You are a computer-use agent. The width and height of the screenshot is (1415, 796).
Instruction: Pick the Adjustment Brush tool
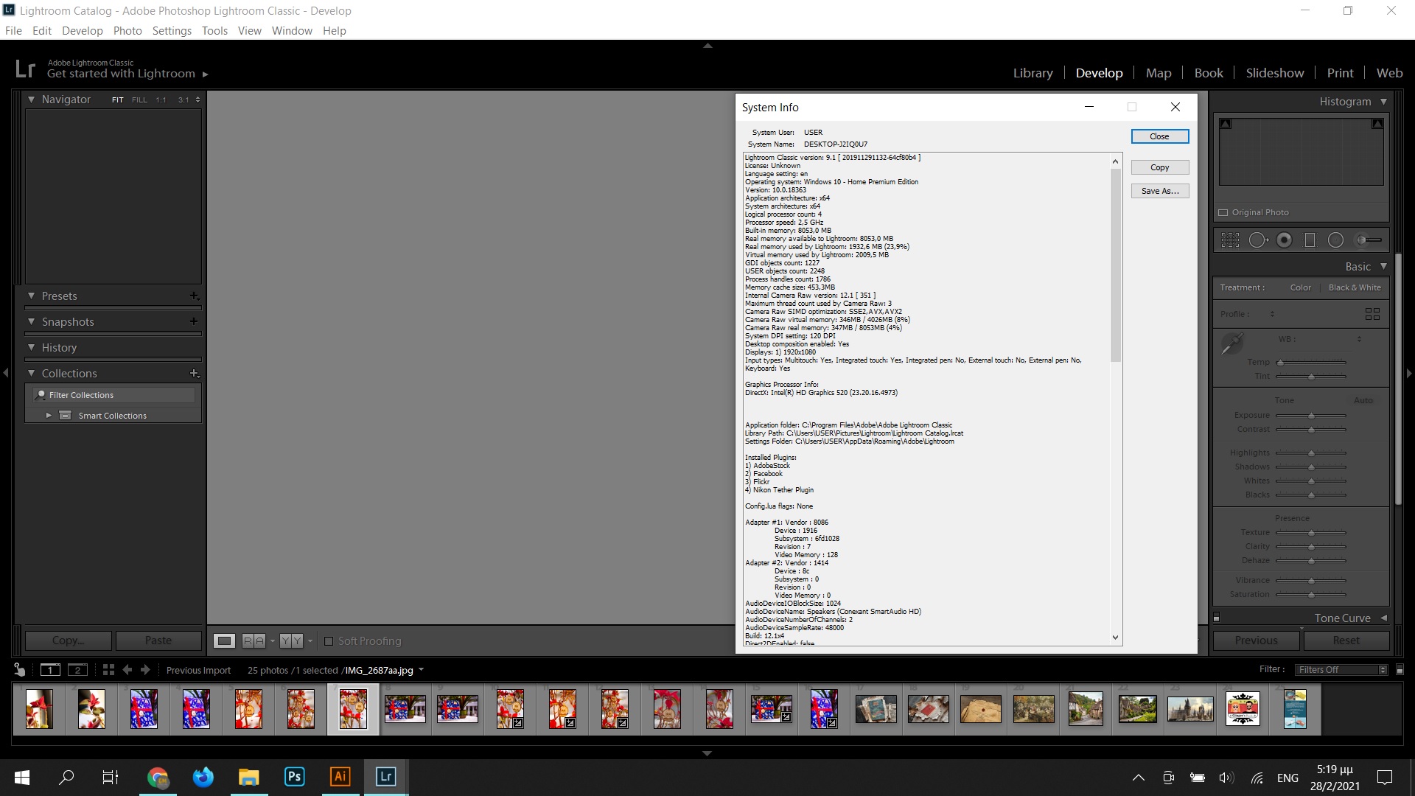(1369, 240)
